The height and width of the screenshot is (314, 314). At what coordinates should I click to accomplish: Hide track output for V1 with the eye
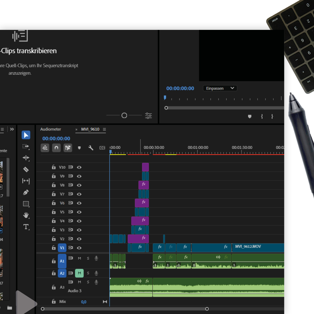tap(79, 248)
